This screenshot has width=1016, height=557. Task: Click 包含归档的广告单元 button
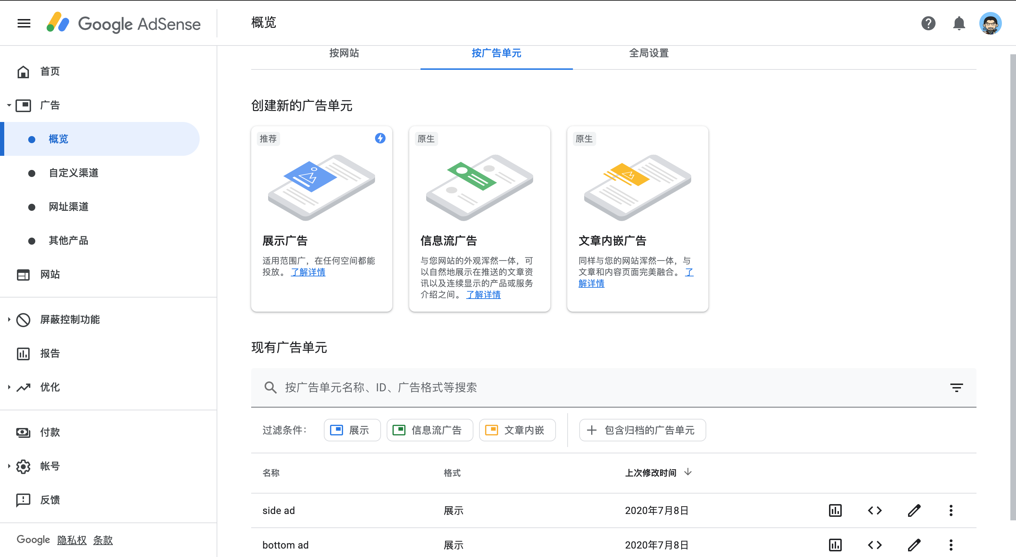point(642,430)
